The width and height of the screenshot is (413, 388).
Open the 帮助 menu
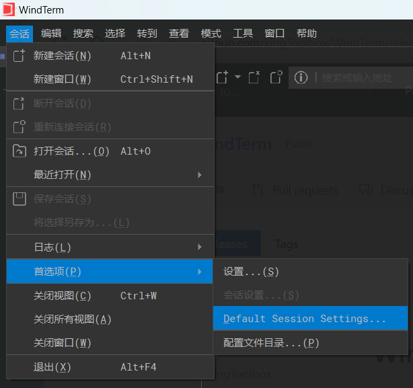306,34
